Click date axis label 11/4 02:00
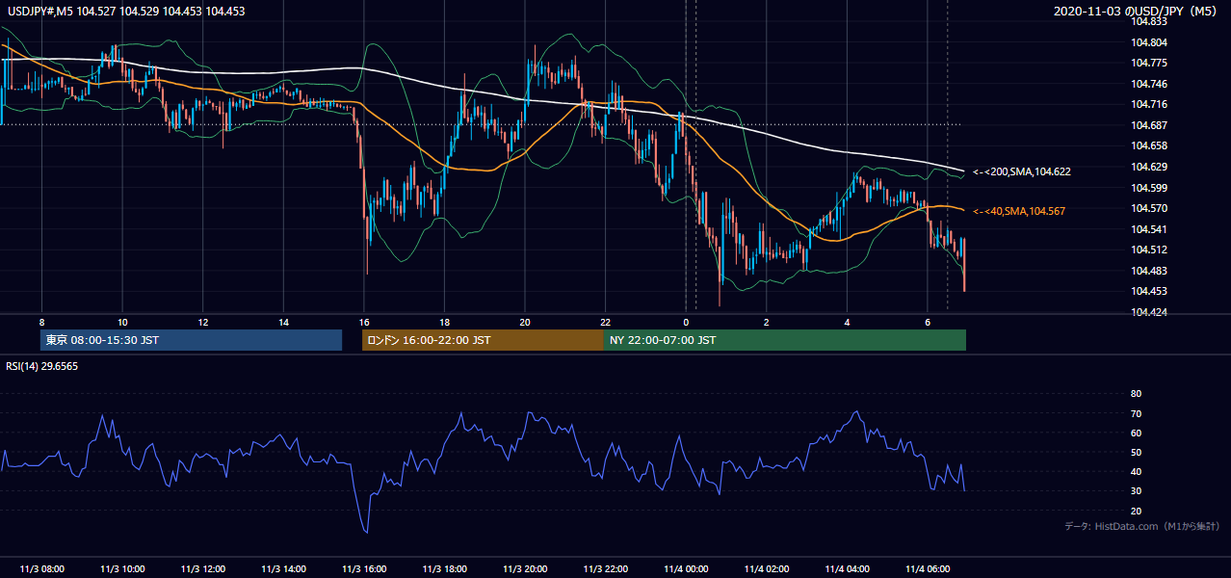Screen dimensions: 1231x578 pyautogui.click(x=766, y=569)
